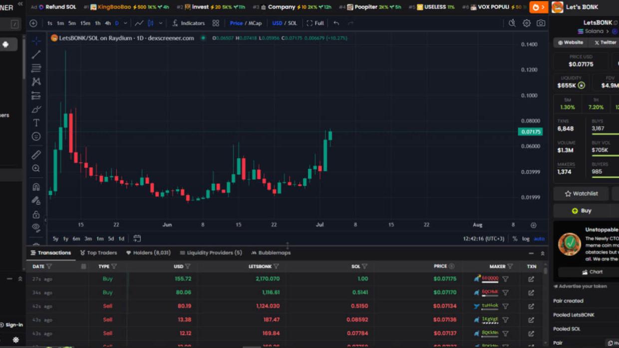Open the forecasting and measurement tools
619x348 pixels.
coord(36,95)
